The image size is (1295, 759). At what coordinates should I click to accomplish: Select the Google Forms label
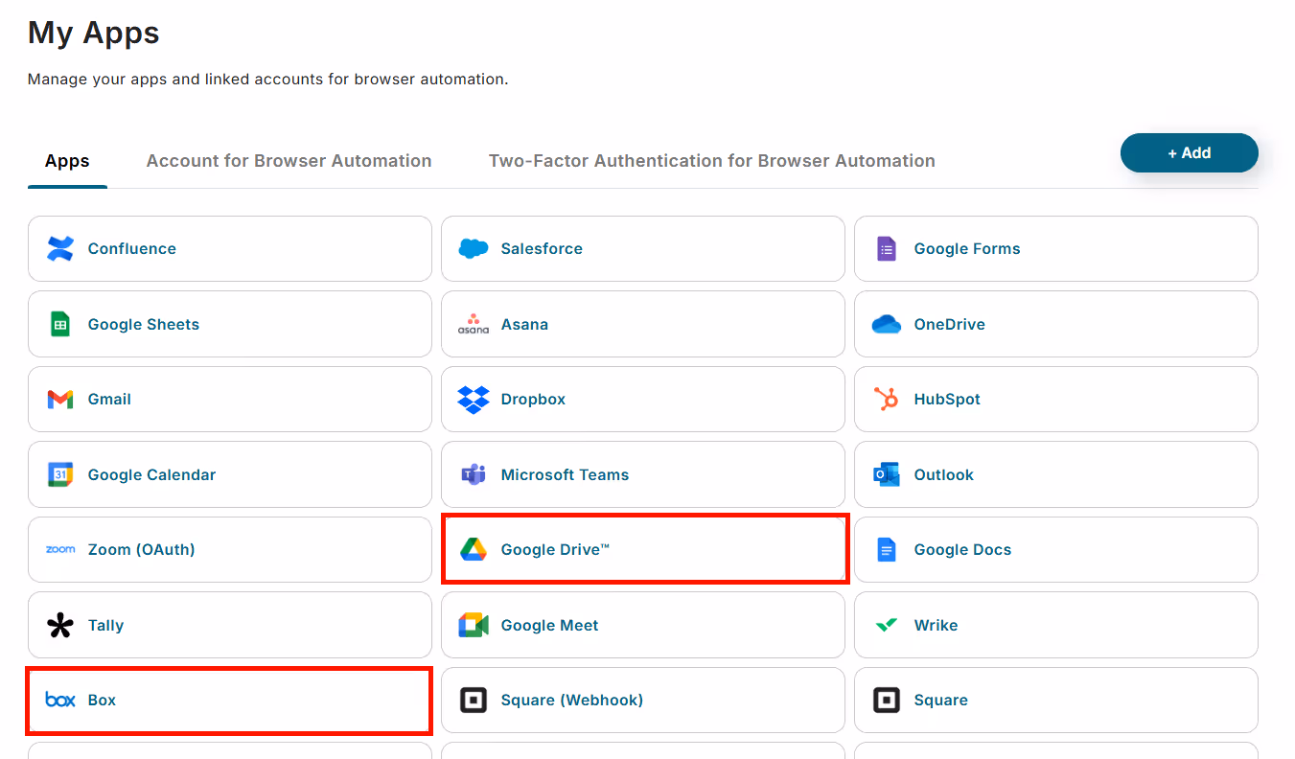click(967, 248)
